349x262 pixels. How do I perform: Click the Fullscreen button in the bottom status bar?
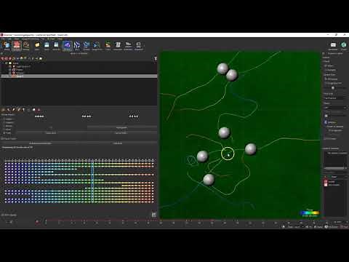point(332,226)
